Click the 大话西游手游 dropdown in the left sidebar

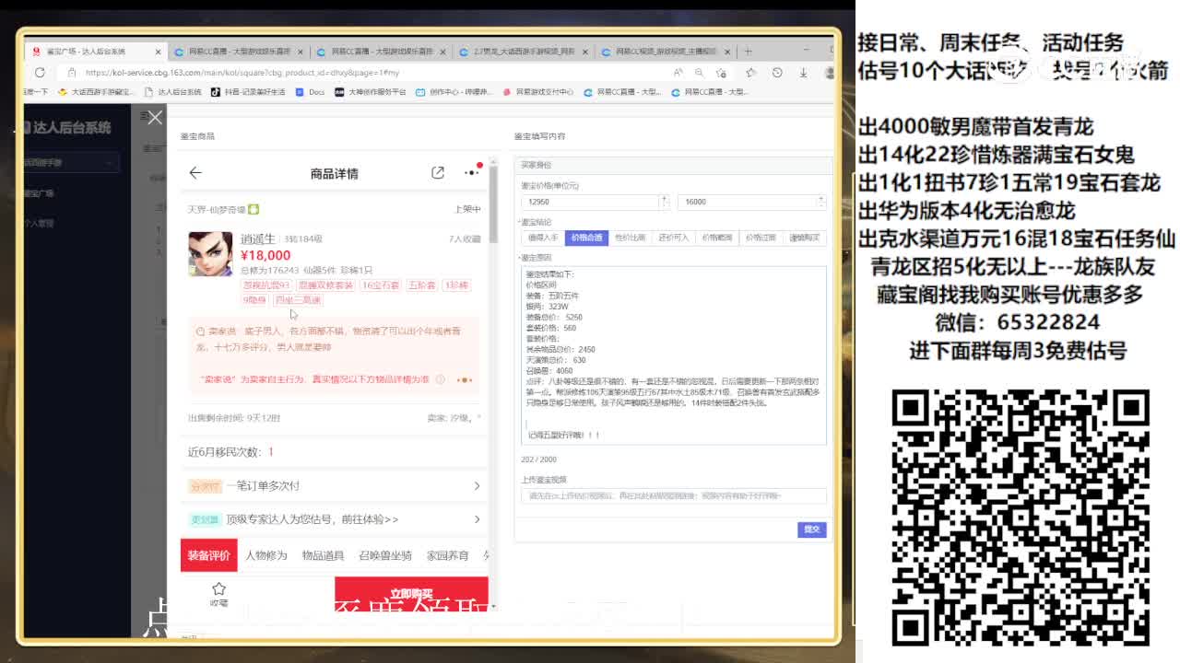(70, 163)
